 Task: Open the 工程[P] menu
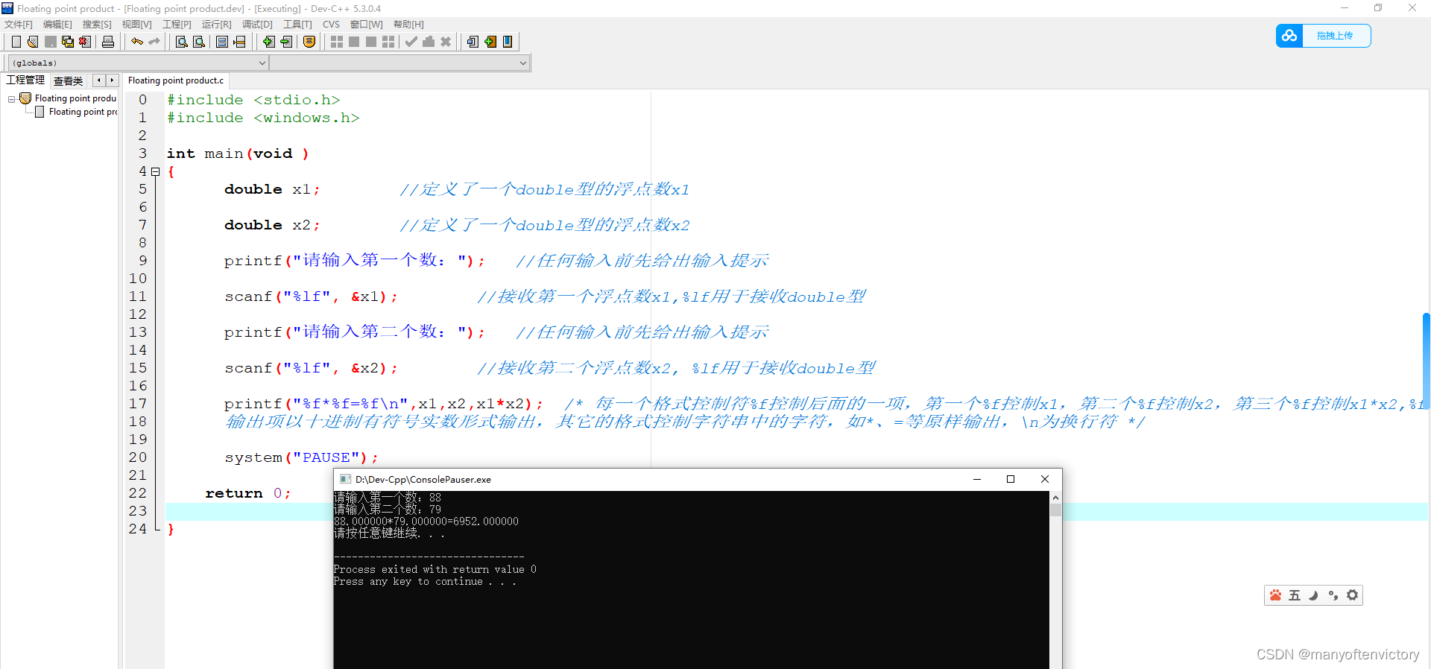point(177,25)
